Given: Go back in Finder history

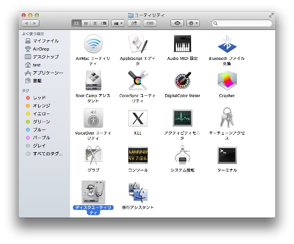Looking at the screenshot, I should (x=26, y=24).
